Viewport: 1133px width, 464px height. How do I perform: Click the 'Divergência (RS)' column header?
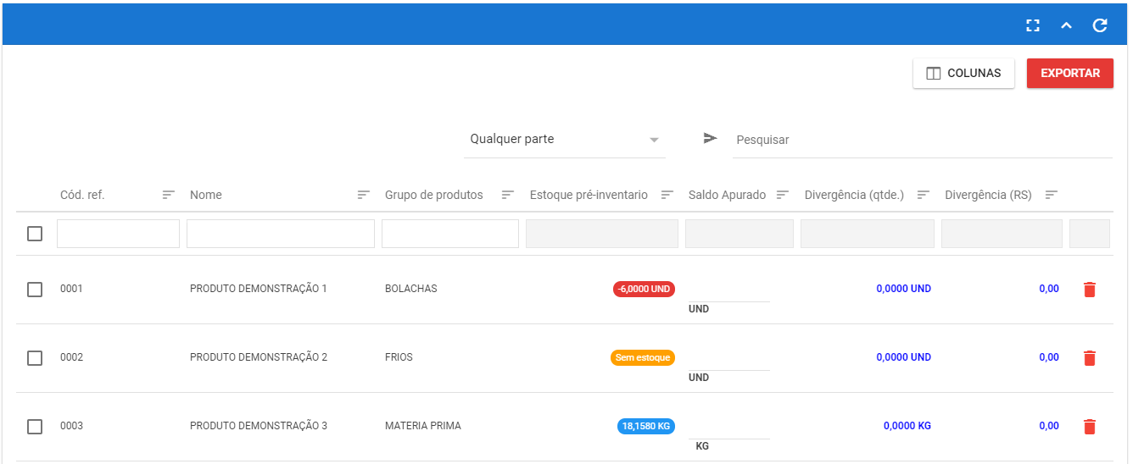coord(988,195)
